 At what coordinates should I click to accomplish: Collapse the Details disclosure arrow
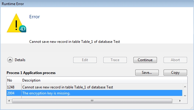tap(10, 60)
